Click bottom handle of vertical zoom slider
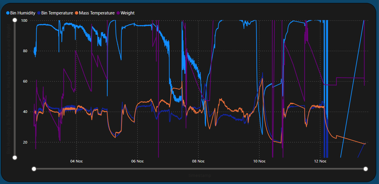 14,157
